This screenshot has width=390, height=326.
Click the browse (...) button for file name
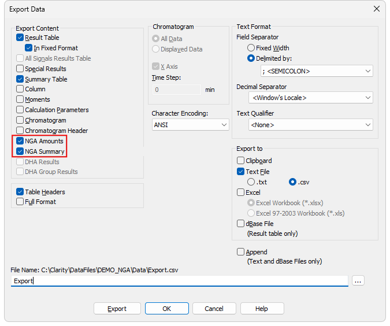(x=358, y=281)
